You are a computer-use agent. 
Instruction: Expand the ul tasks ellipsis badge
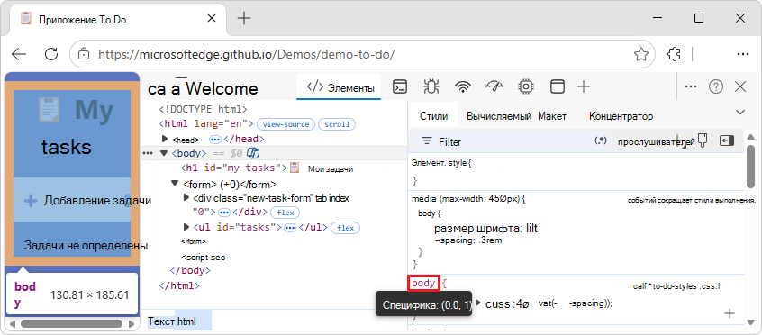pyautogui.click(x=290, y=228)
